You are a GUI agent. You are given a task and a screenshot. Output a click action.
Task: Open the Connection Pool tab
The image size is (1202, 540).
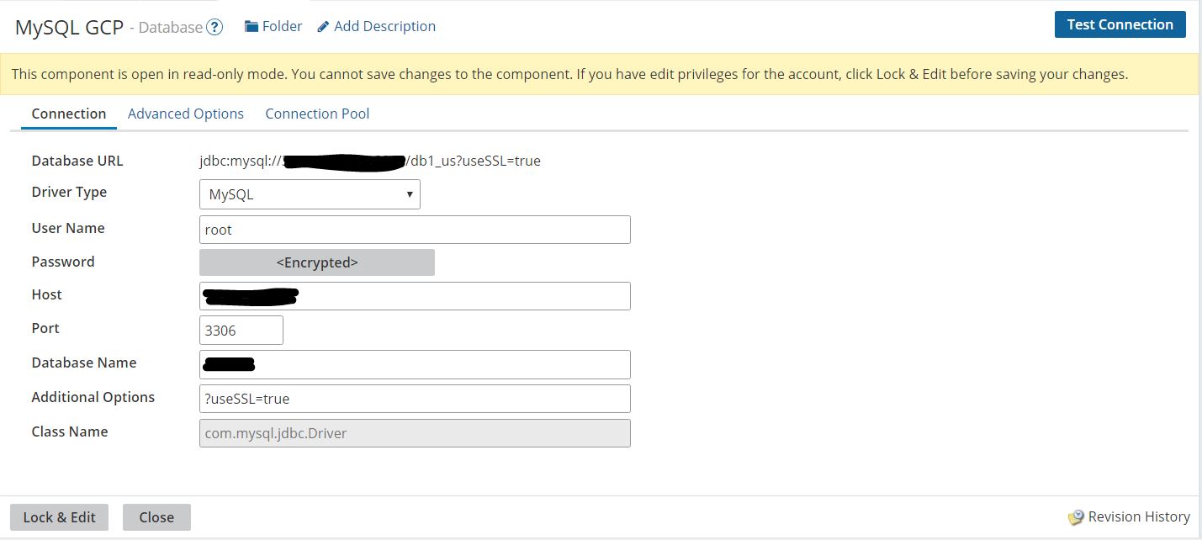point(317,114)
